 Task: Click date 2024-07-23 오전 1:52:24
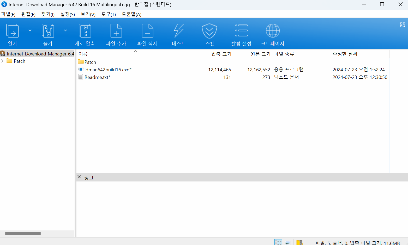[x=359, y=70]
